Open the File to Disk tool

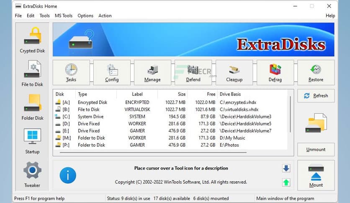tap(32, 73)
